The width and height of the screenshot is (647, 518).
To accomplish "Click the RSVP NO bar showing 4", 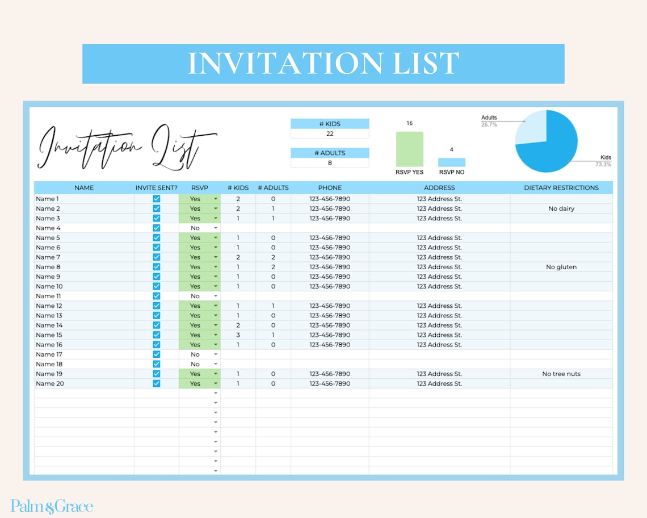I will [x=450, y=164].
